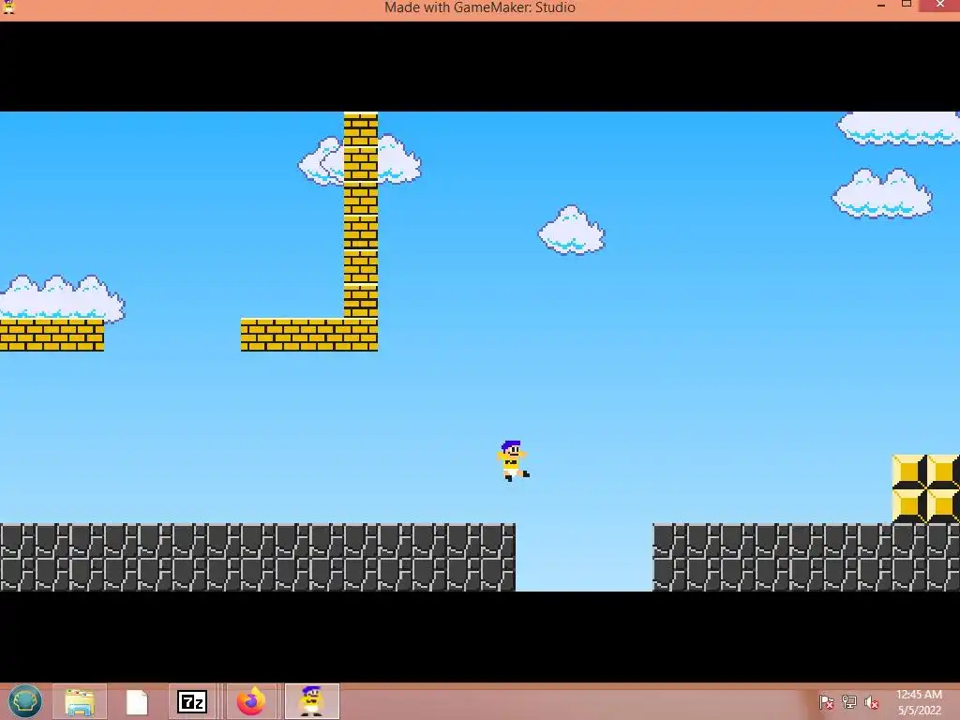Click the Start button on the taskbar

click(25, 701)
